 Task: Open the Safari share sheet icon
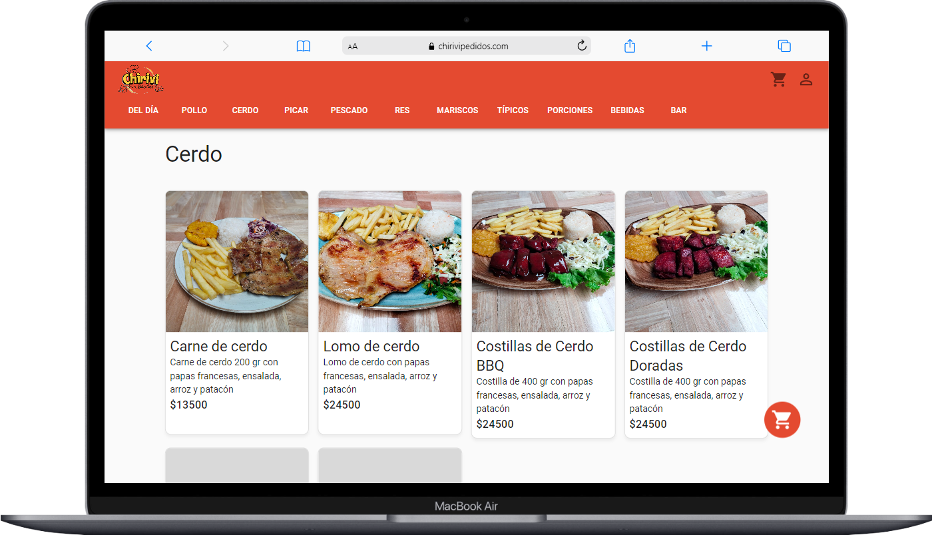click(x=630, y=45)
